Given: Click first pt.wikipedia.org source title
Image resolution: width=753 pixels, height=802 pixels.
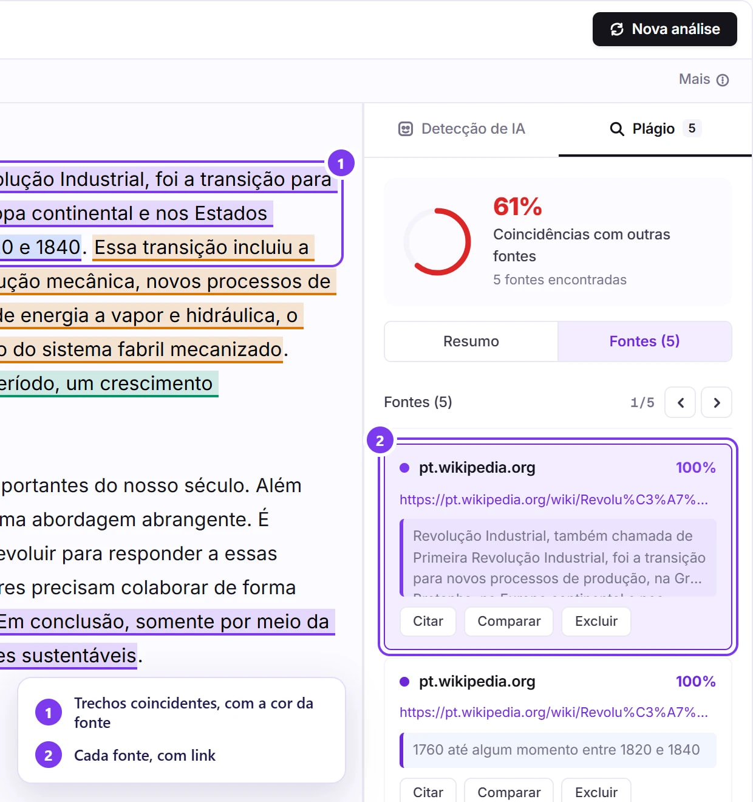Looking at the screenshot, I should [x=477, y=468].
